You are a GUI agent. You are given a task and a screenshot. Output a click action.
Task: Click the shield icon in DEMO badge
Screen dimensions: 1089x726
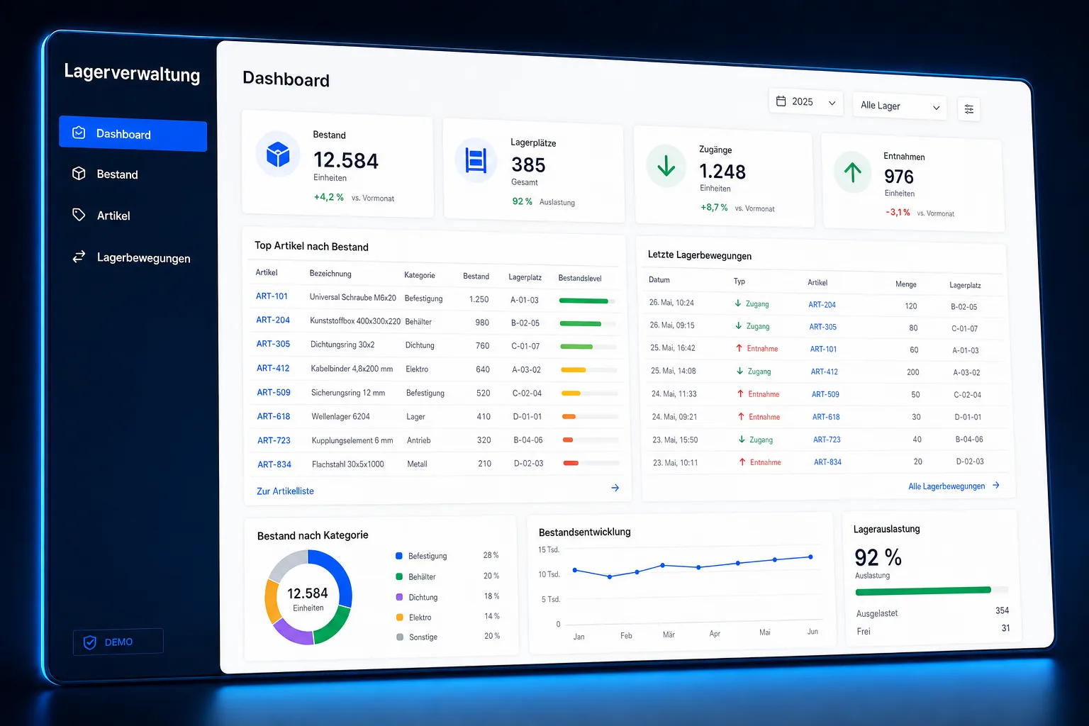click(90, 642)
